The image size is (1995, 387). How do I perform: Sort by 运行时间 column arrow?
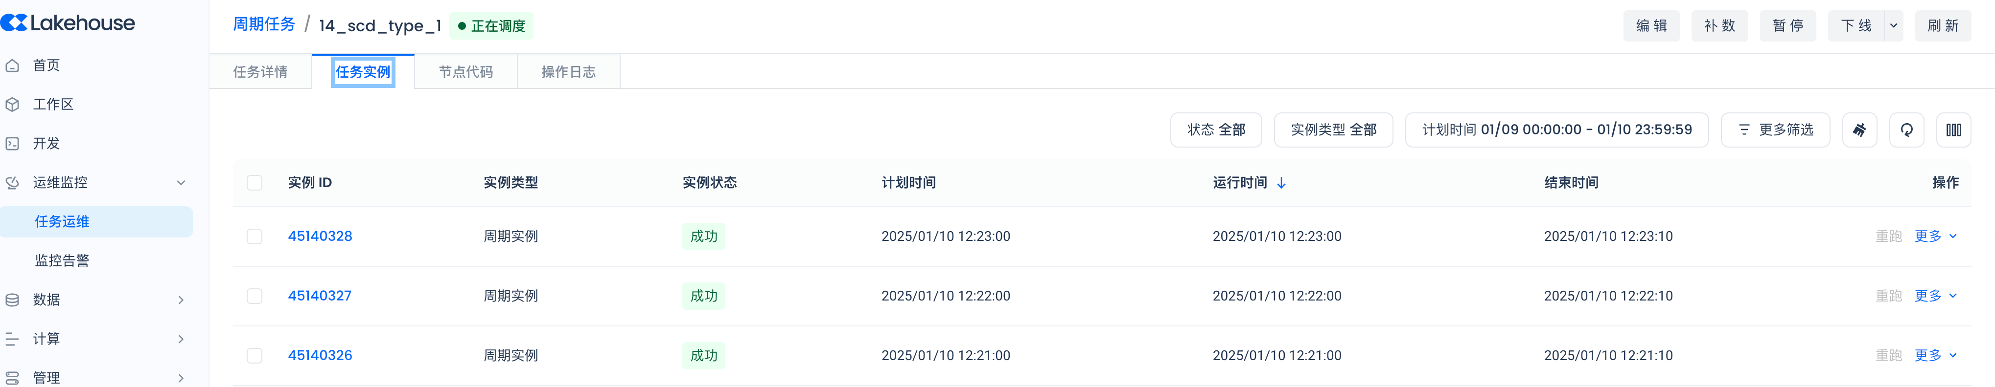(x=1282, y=183)
